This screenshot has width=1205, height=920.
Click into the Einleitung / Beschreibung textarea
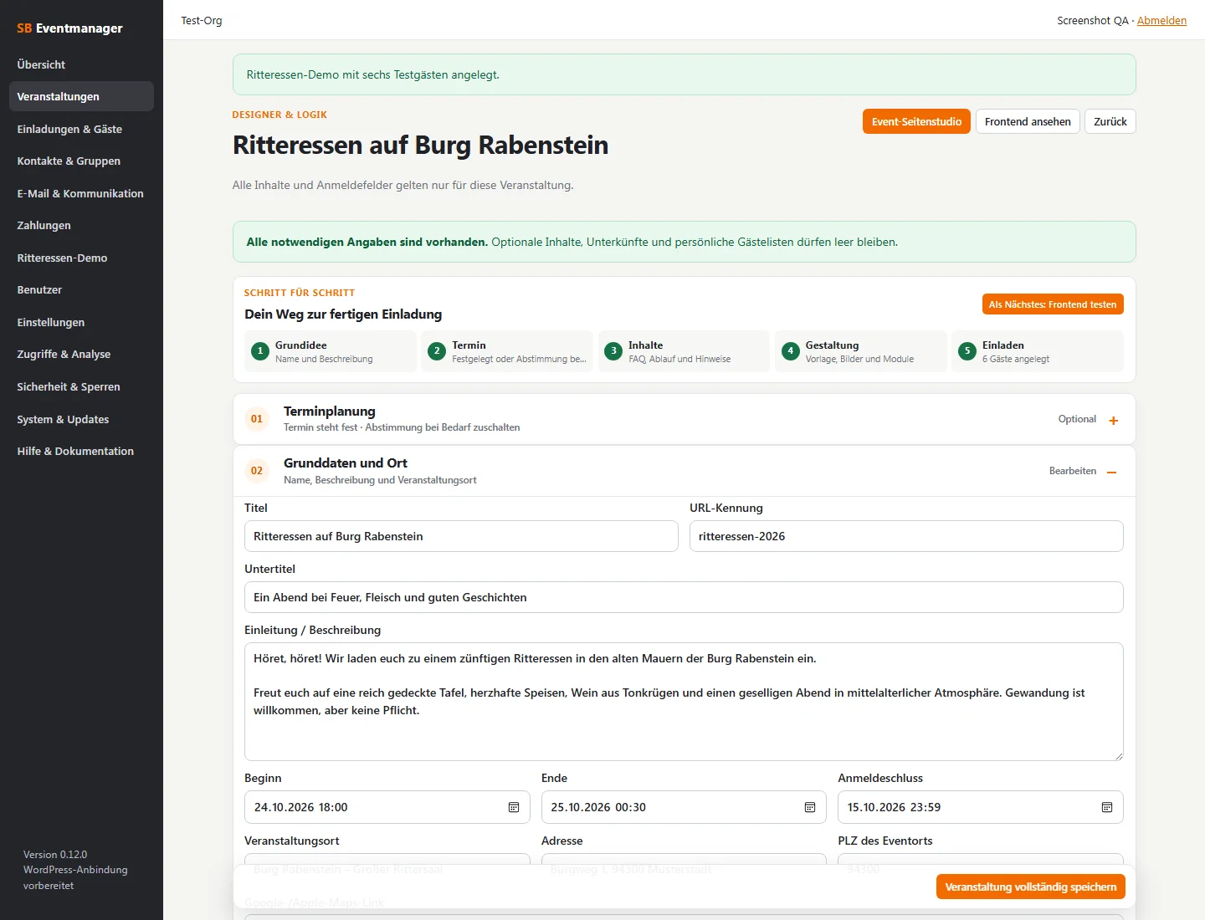coord(684,702)
